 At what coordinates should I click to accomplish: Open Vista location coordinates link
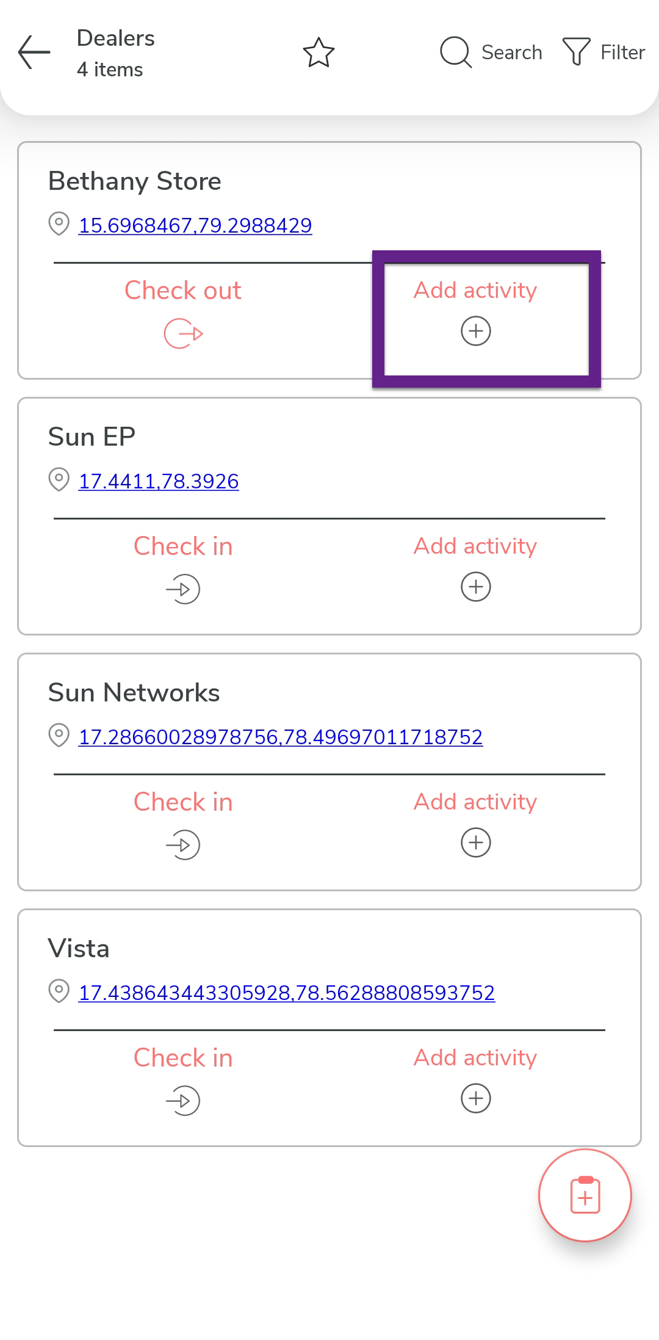287,993
